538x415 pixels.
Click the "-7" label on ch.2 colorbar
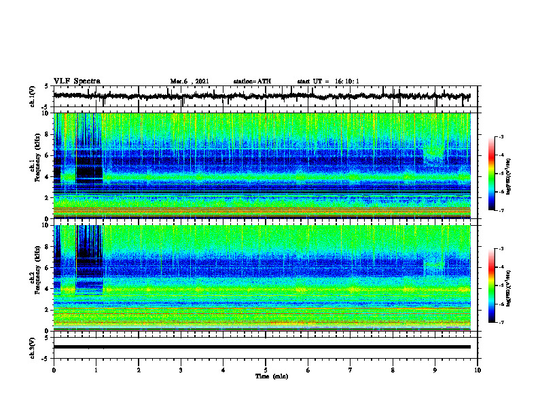tap(501, 322)
